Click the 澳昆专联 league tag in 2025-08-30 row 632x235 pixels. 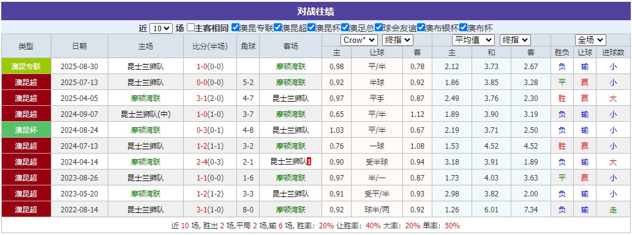coord(26,67)
